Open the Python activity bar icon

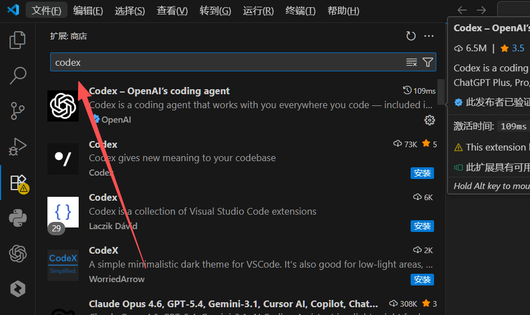[18, 218]
